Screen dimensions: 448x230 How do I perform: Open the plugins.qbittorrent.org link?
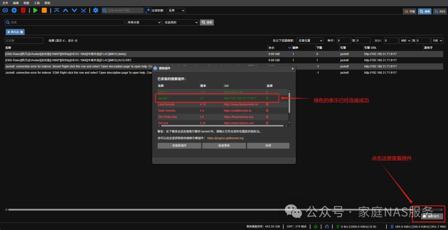pyautogui.click(x=225, y=138)
